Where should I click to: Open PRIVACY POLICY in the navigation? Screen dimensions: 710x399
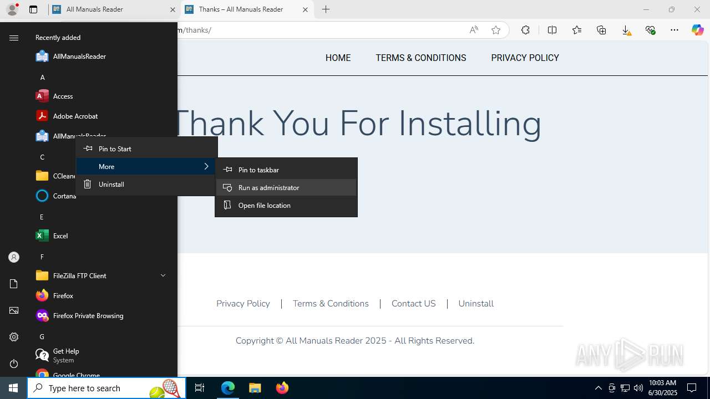[x=525, y=58]
